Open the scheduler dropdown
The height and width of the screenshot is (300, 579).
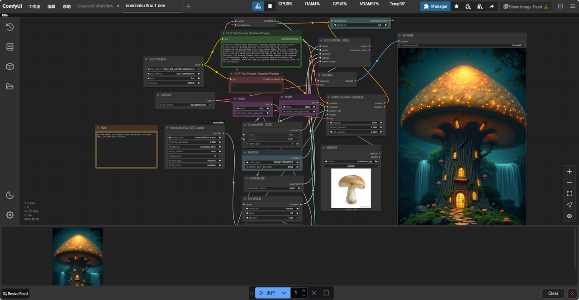click(x=273, y=209)
